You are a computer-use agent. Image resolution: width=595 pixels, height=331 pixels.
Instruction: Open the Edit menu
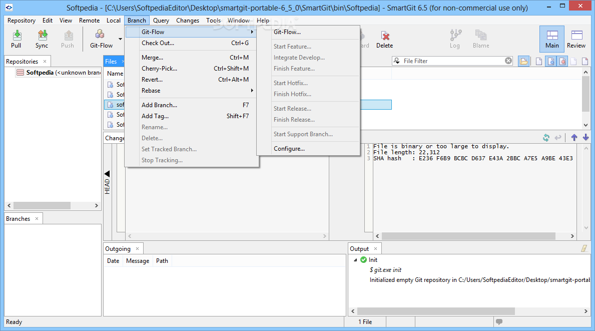pyautogui.click(x=48, y=21)
